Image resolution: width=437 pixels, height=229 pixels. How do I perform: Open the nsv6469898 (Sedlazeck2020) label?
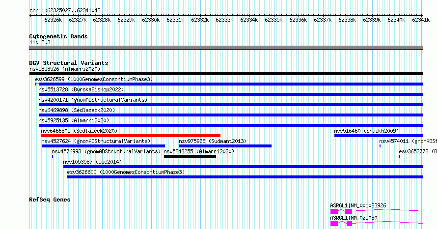coord(77,110)
